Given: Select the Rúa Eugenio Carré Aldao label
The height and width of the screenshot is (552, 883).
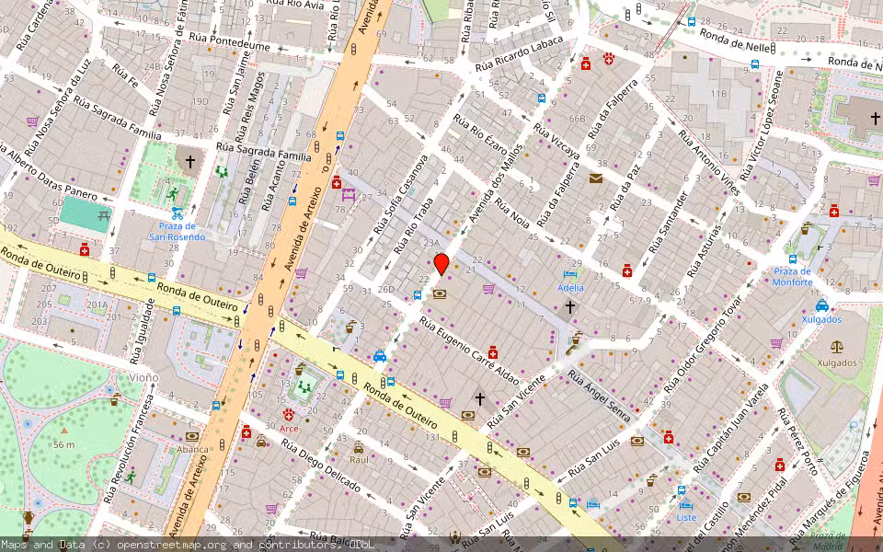Looking at the screenshot, I should click(468, 350).
